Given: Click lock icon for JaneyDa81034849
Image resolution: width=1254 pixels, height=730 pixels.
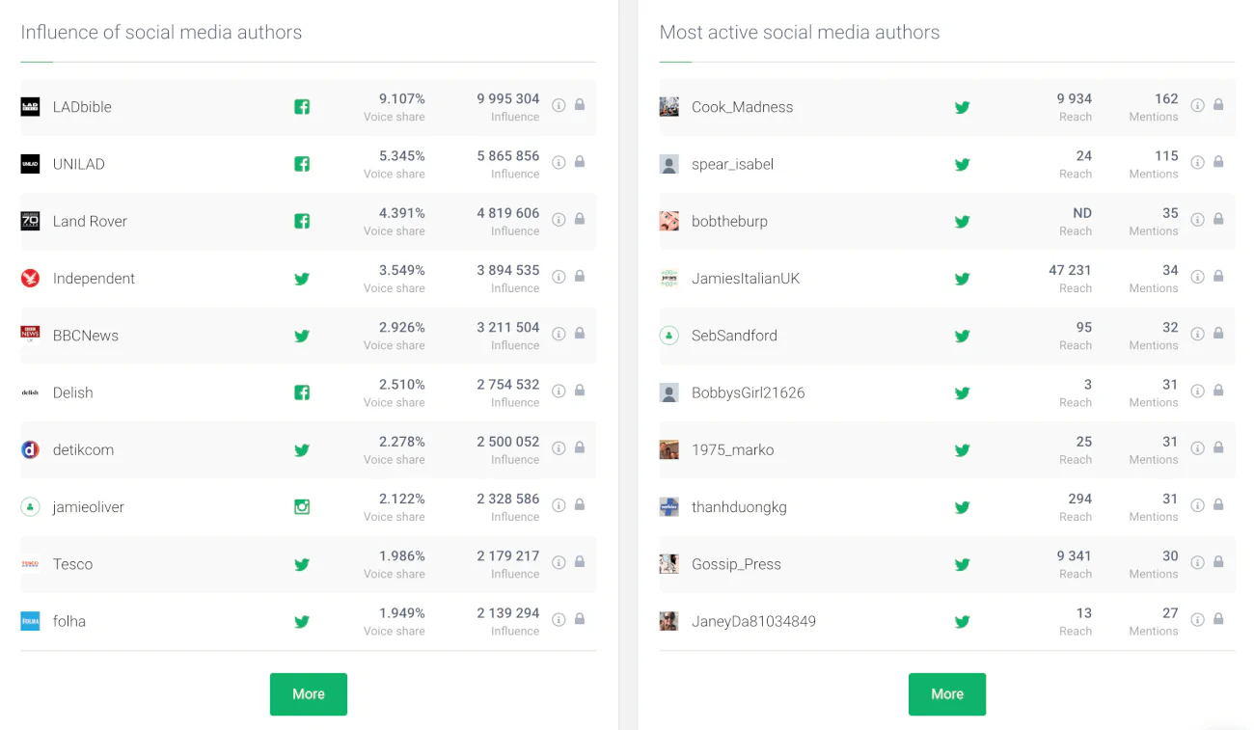Looking at the screenshot, I should [1218, 619].
